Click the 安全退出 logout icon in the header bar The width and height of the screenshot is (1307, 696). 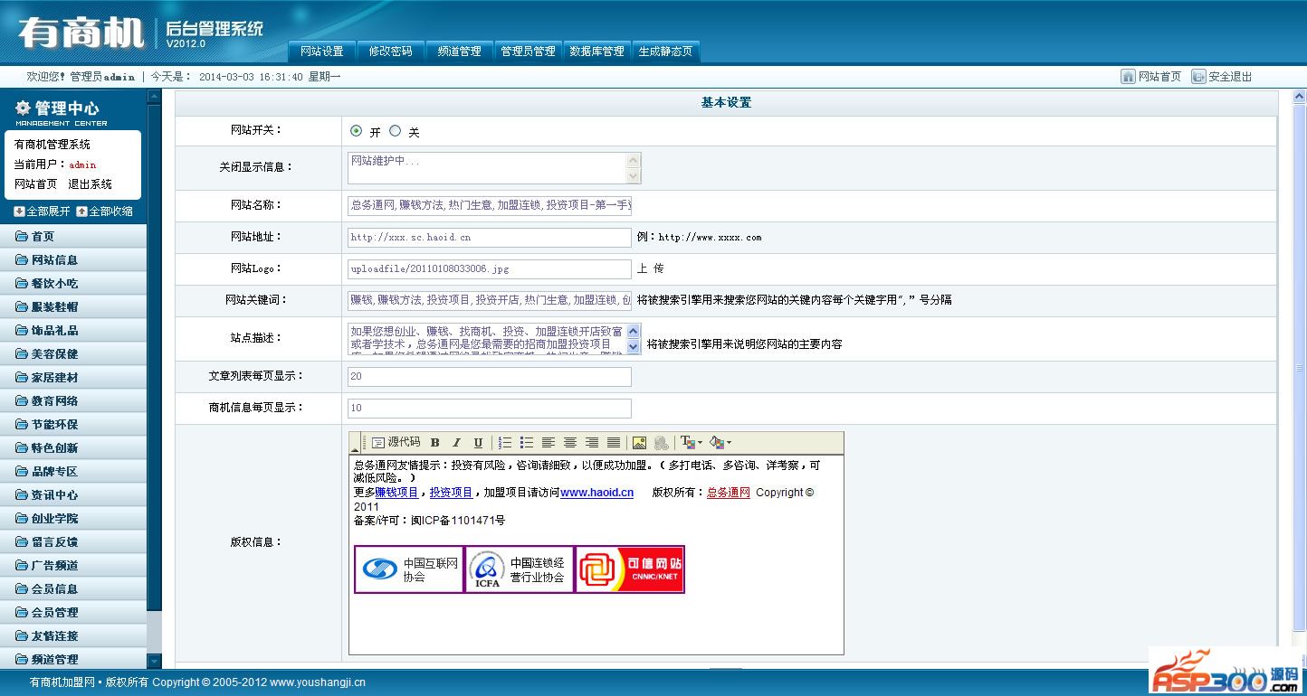[x=1198, y=77]
